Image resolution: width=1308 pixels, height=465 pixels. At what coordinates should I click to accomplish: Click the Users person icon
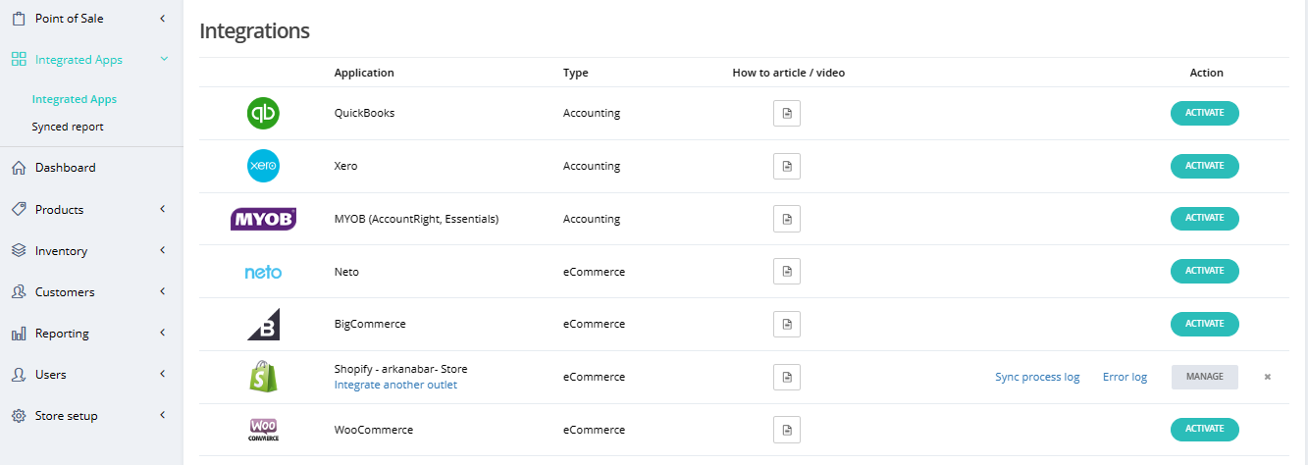coord(19,375)
